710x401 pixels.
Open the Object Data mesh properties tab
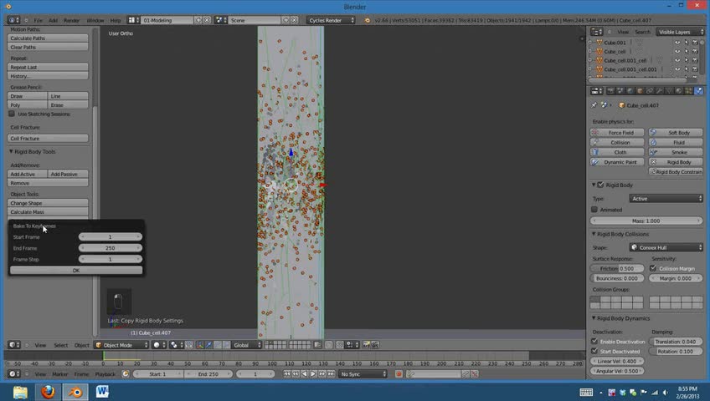(669, 91)
